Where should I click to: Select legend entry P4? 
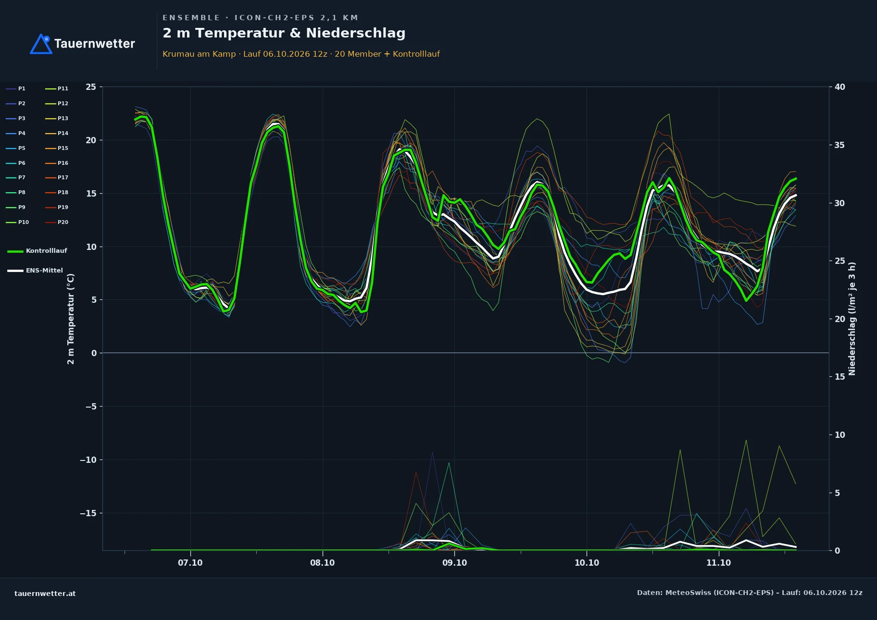[x=15, y=133]
